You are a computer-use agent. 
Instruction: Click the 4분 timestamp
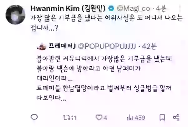[161, 9]
